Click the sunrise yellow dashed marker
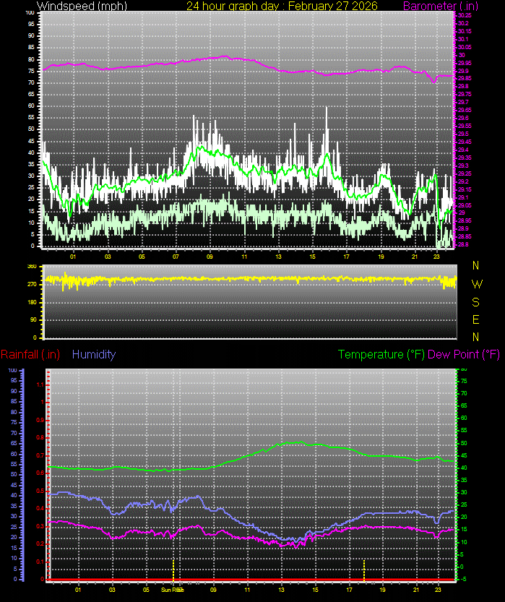 (173, 570)
